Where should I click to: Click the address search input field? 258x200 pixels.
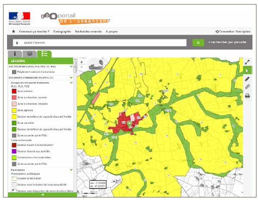(x=100, y=43)
